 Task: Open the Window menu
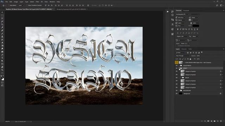[52, 2]
